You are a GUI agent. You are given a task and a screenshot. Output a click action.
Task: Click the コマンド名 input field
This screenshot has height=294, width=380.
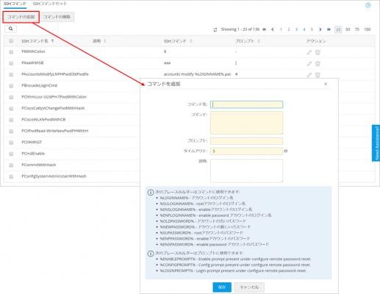(x=246, y=104)
